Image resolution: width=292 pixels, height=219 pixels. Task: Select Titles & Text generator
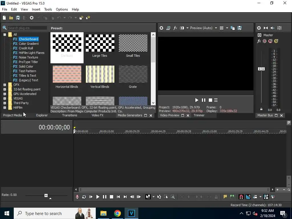(27, 76)
